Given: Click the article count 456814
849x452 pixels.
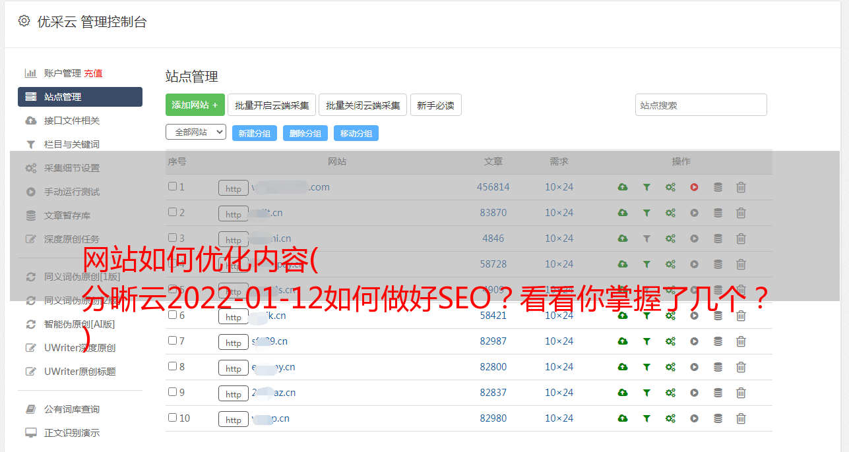Looking at the screenshot, I should [x=493, y=187].
